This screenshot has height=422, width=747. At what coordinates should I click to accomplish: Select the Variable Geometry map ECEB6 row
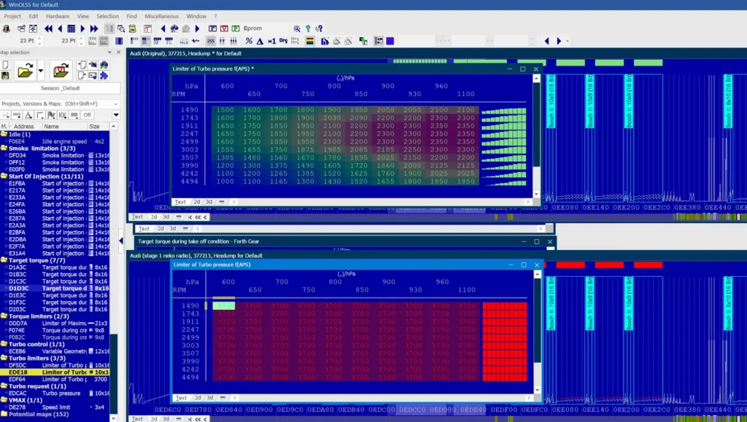tap(55, 351)
